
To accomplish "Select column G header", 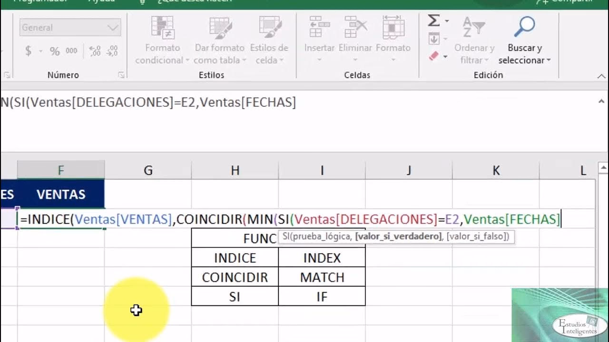I will pyautogui.click(x=147, y=170).
